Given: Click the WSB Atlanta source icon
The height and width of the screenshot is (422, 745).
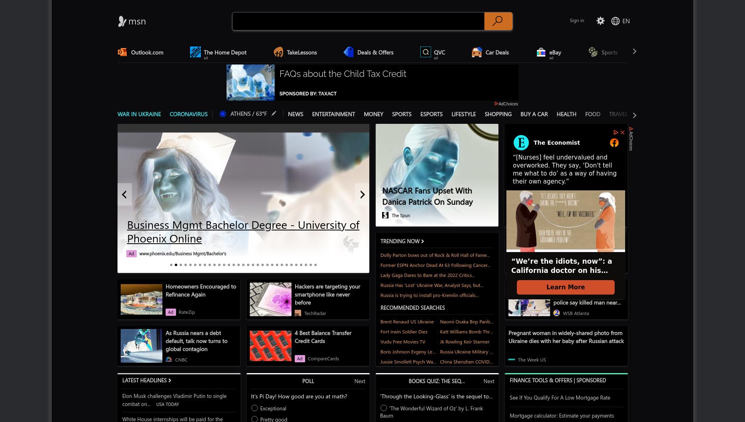Looking at the screenshot, I should (557, 313).
